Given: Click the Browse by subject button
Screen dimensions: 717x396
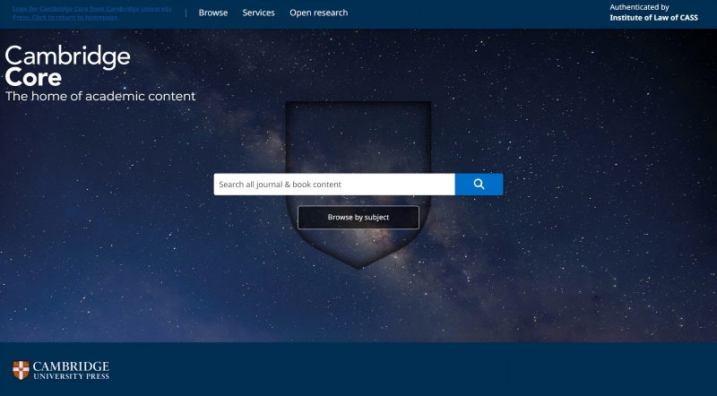Looking at the screenshot, I should tap(358, 217).
